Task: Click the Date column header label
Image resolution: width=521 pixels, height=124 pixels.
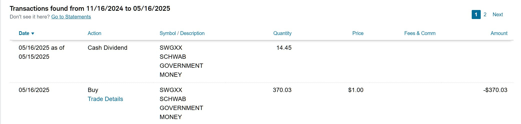Action: pyautogui.click(x=24, y=33)
